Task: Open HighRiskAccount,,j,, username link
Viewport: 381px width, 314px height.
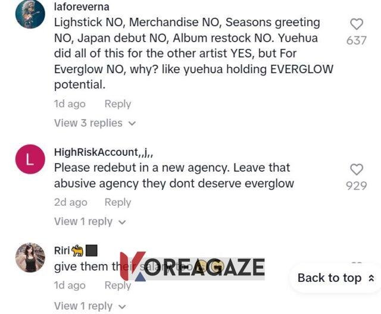Action: (104, 152)
